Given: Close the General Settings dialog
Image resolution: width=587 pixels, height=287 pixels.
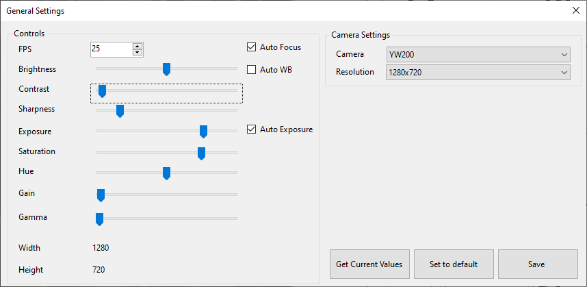Looking at the screenshot, I should (576, 10).
